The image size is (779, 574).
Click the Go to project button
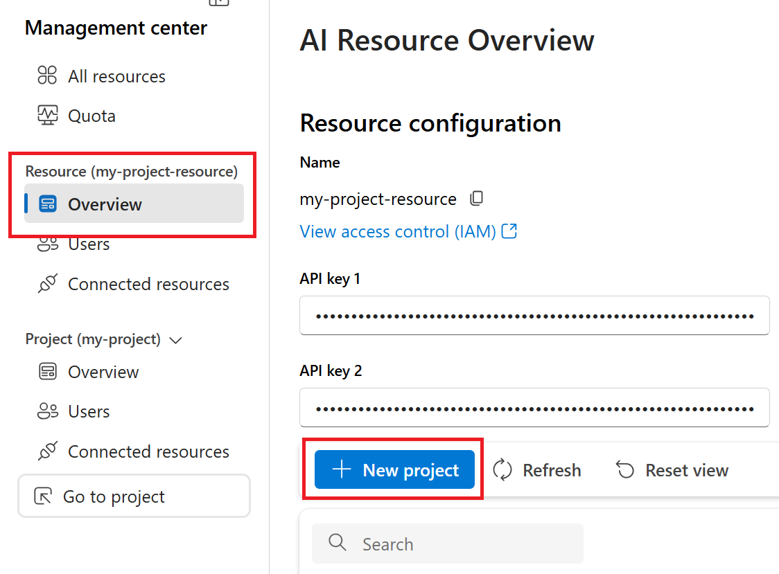click(134, 496)
